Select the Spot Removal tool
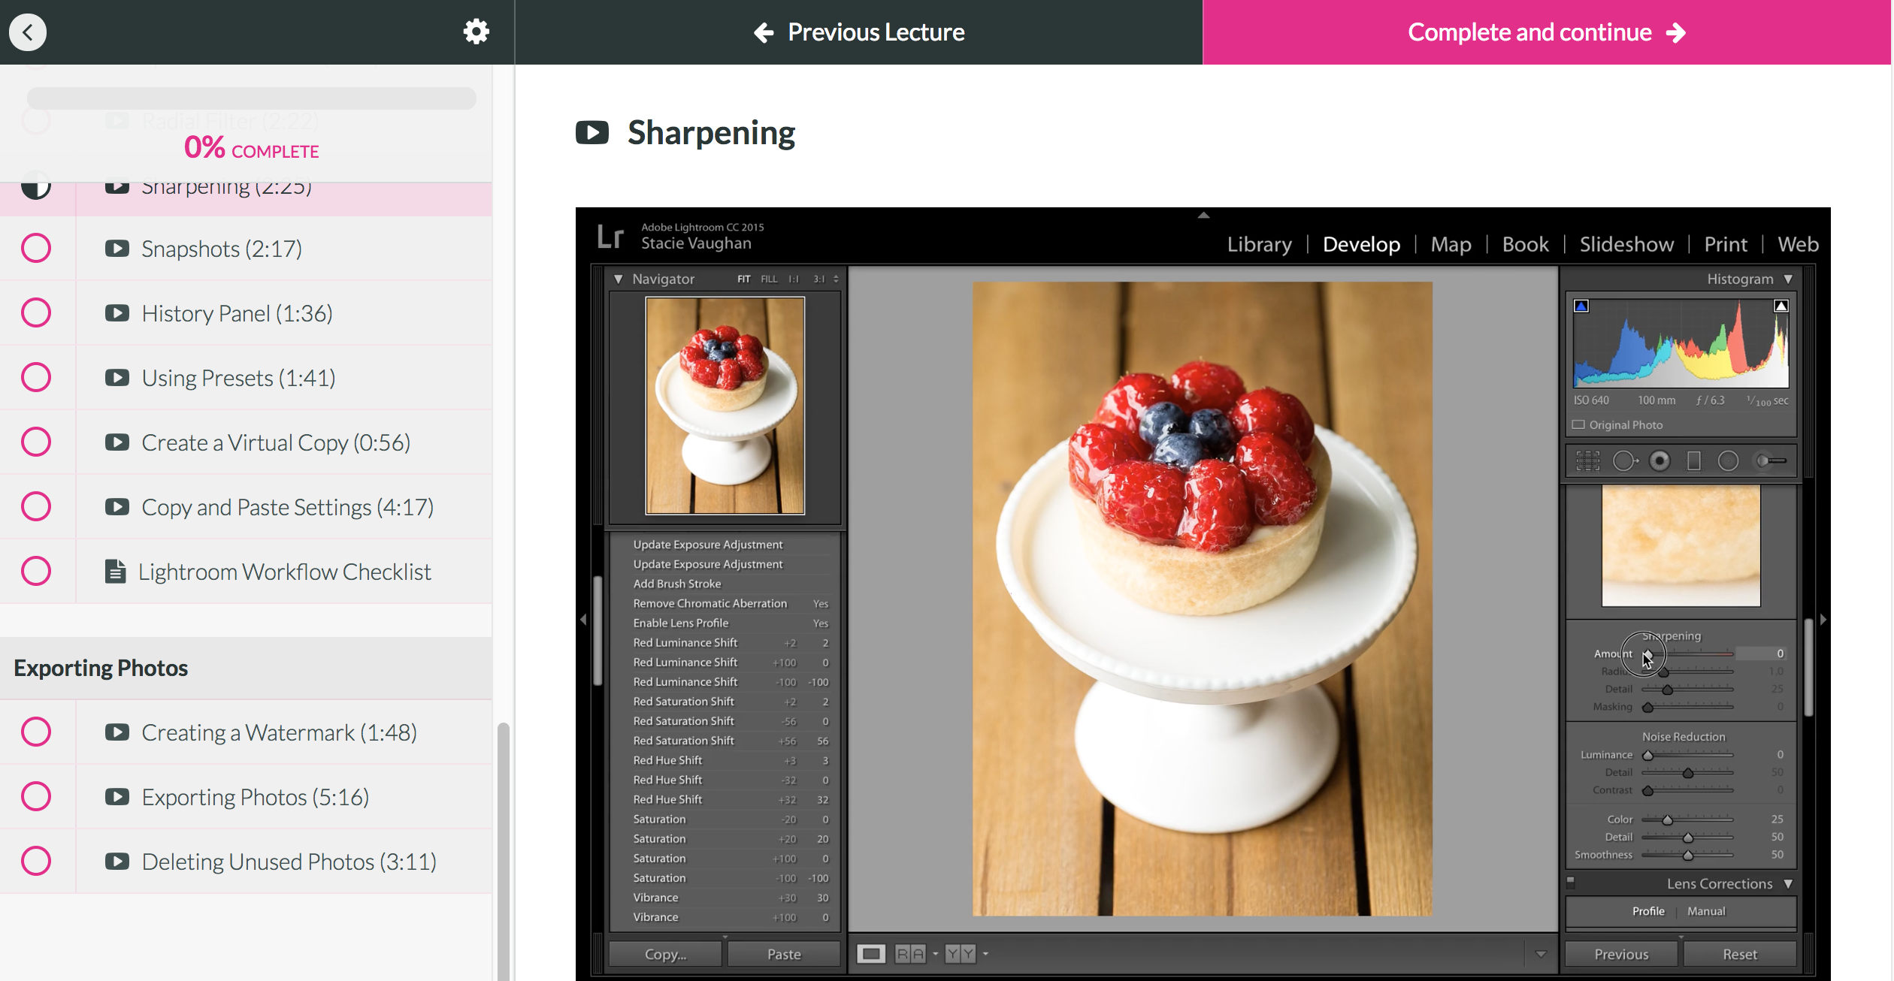Viewport: 1894px width, 981px height. click(1625, 460)
